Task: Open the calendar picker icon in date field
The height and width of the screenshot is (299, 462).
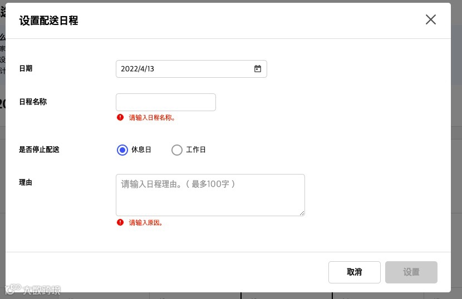Action: [x=258, y=68]
